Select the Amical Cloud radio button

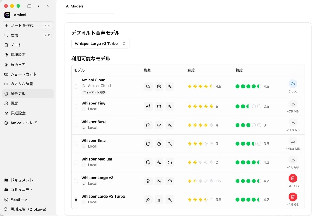[x=76, y=86]
